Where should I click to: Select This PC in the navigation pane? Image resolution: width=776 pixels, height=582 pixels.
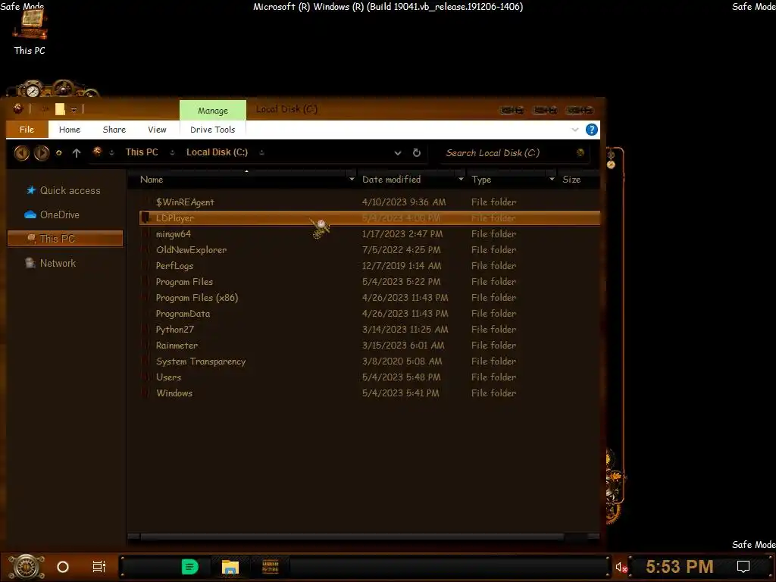[65, 239]
